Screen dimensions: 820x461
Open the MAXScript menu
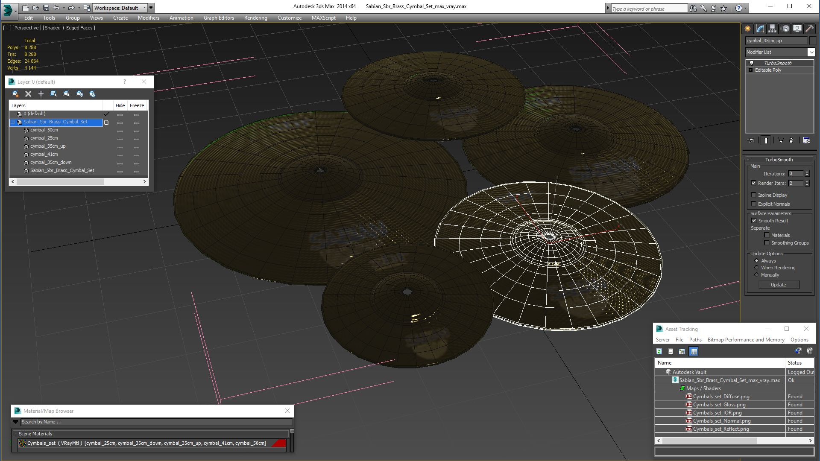[323, 18]
